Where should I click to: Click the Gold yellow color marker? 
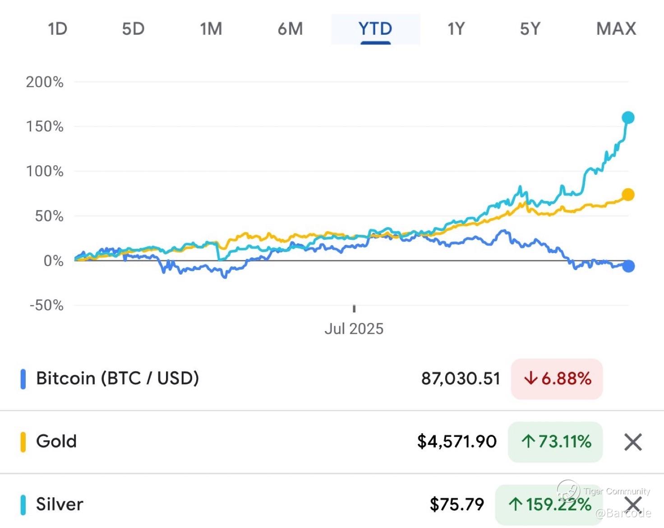[23, 442]
